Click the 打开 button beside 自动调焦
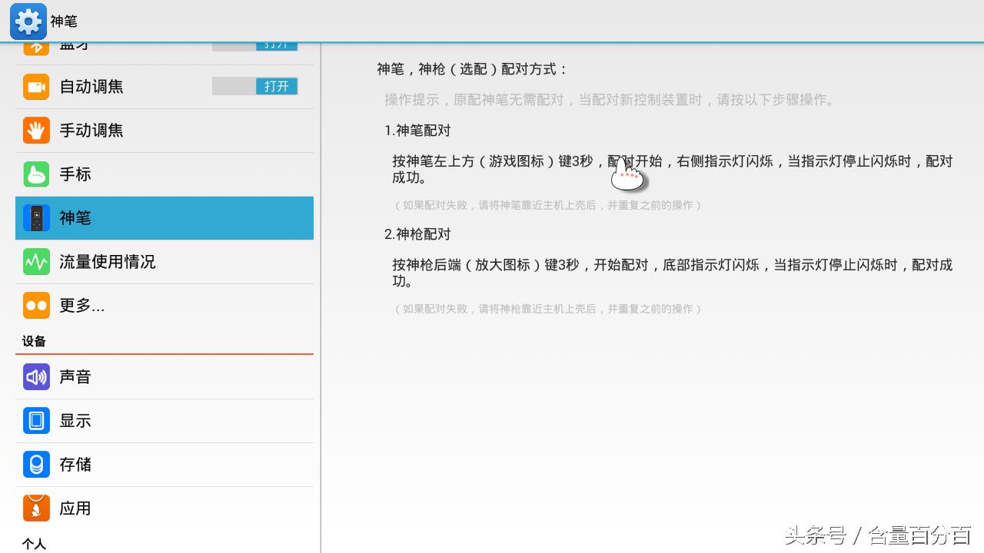 click(276, 86)
